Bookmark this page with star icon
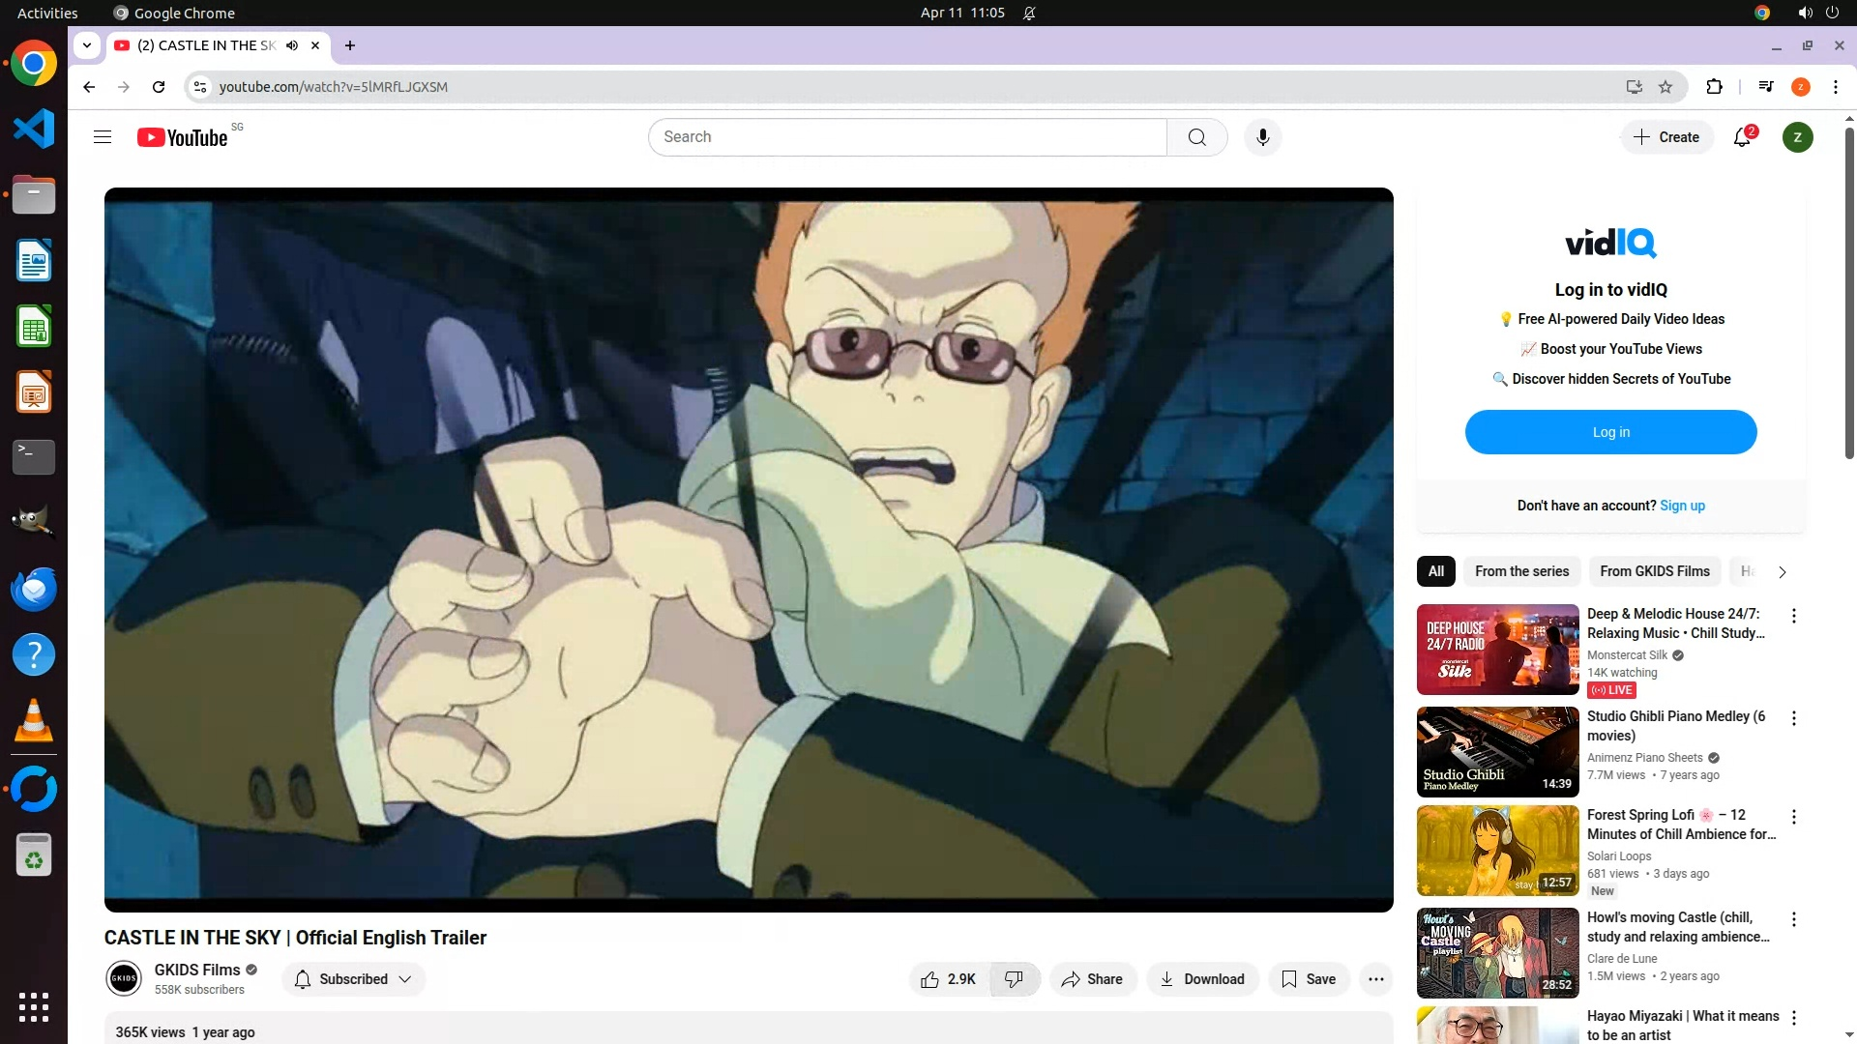This screenshot has height=1044, width=1857. [1665, 87]
